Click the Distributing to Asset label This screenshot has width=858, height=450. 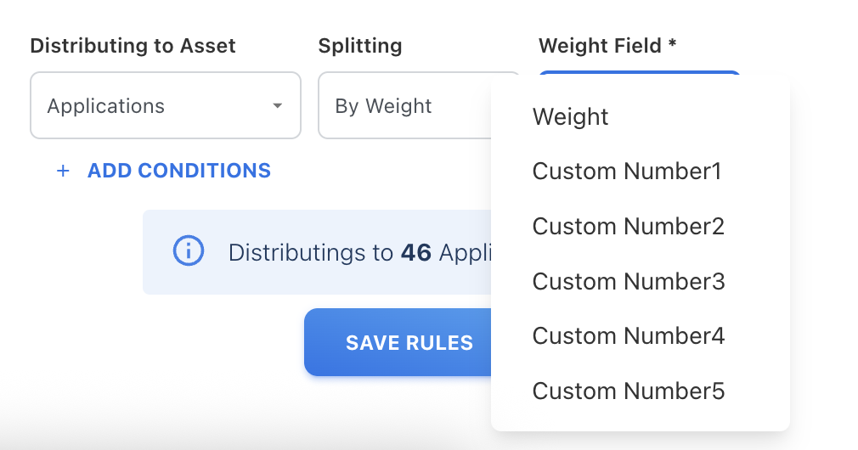coord(133,46)
